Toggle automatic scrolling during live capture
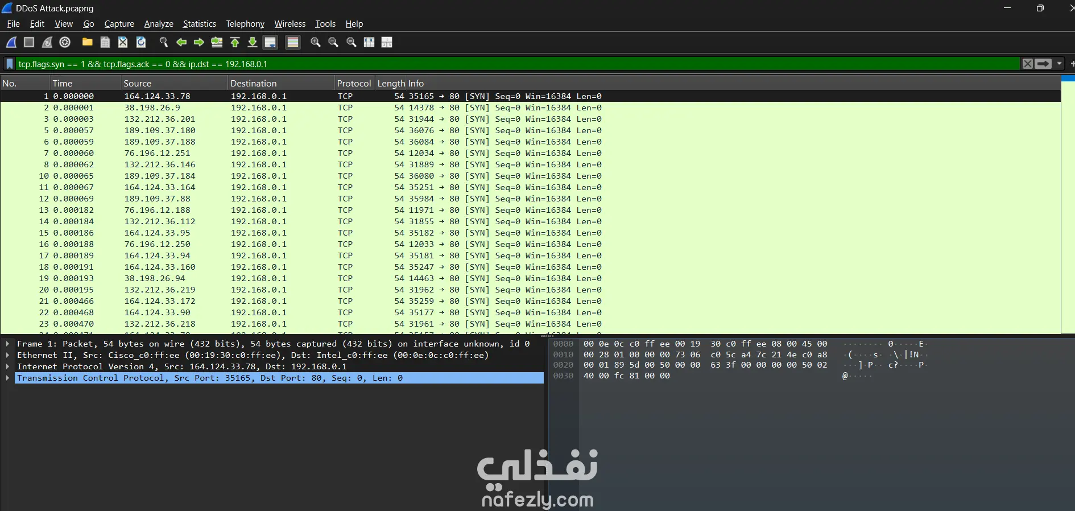The image size is (1075, 511). pos(271,42)
